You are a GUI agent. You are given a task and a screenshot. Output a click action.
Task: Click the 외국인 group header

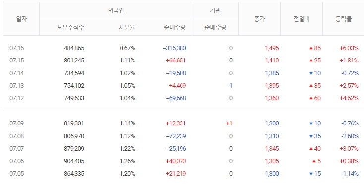(116, 11)
